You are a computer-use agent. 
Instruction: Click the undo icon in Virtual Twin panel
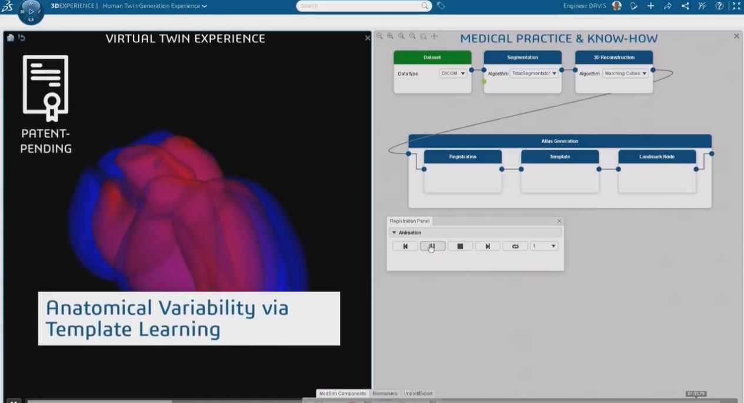pos(22,38)
